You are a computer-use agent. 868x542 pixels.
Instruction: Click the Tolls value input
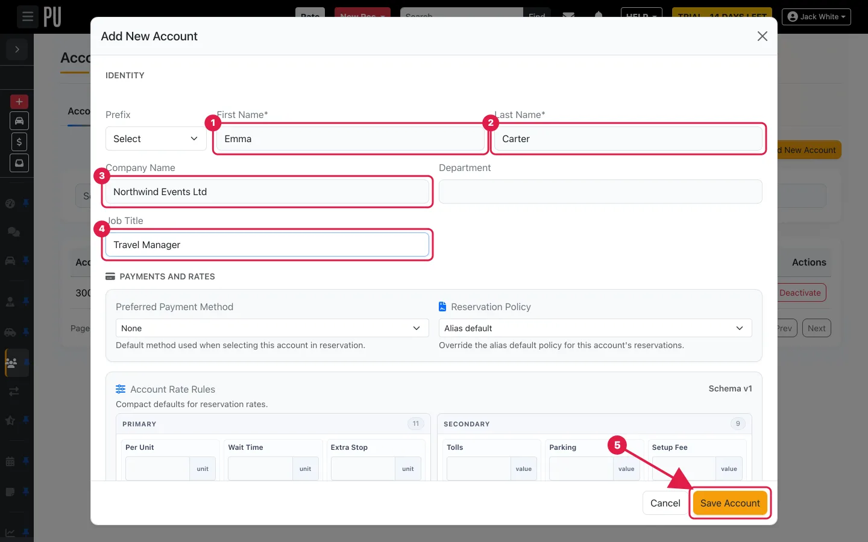click(x=479, y=469)
